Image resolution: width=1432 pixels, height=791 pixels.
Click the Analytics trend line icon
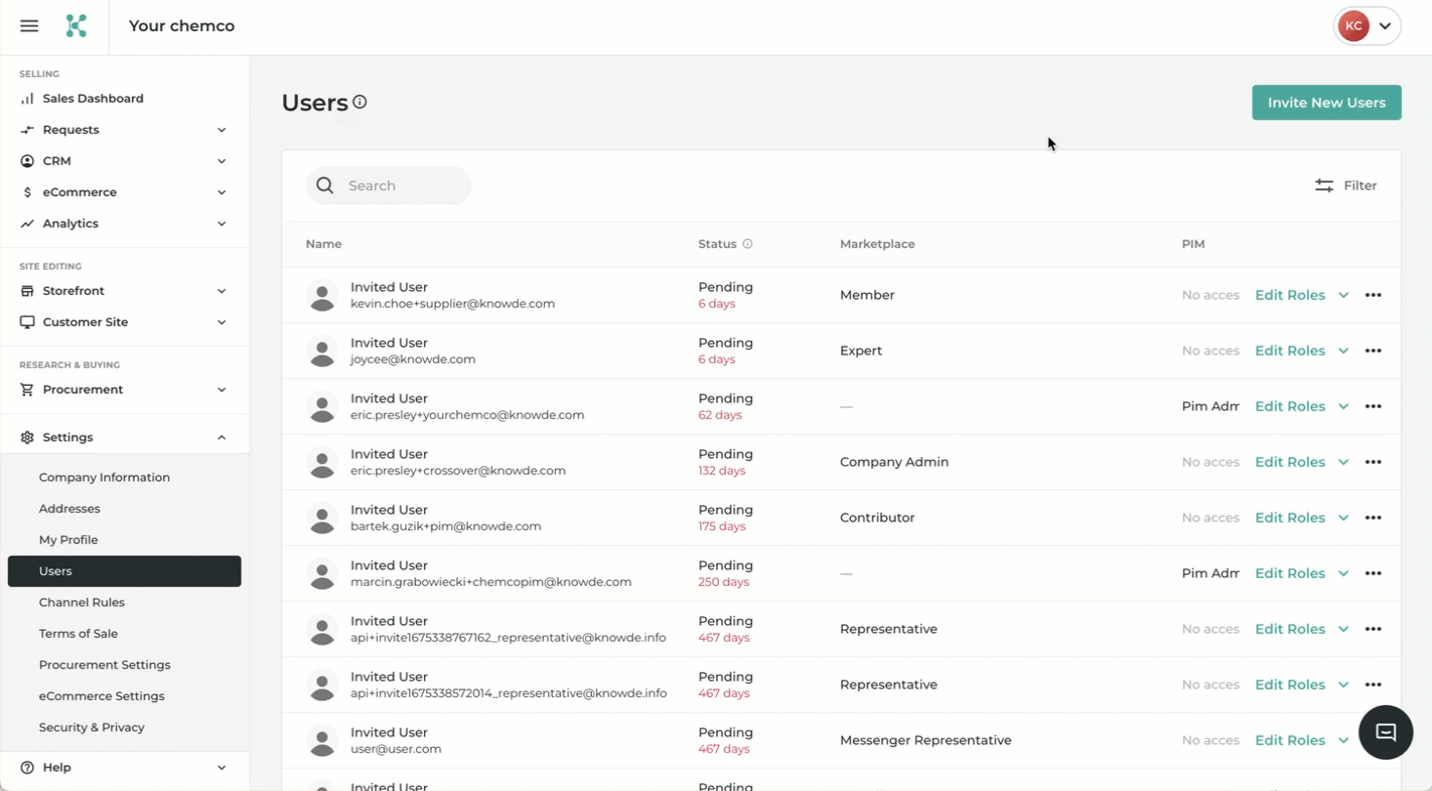coord(27,224)
